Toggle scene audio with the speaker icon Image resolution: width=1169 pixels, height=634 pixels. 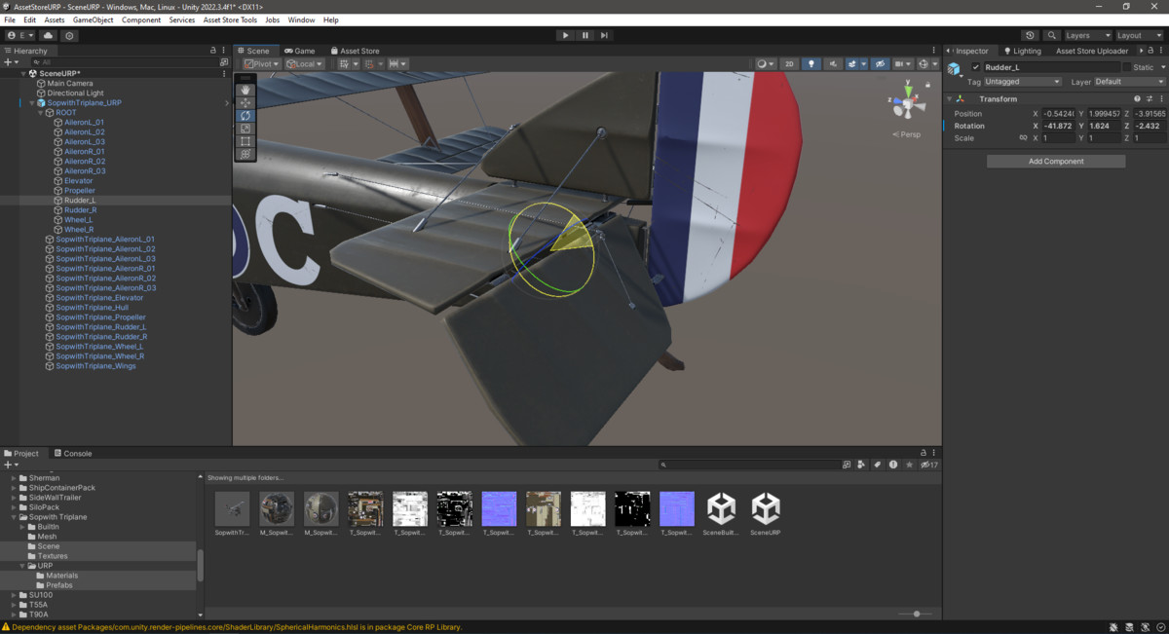(834, 63)
